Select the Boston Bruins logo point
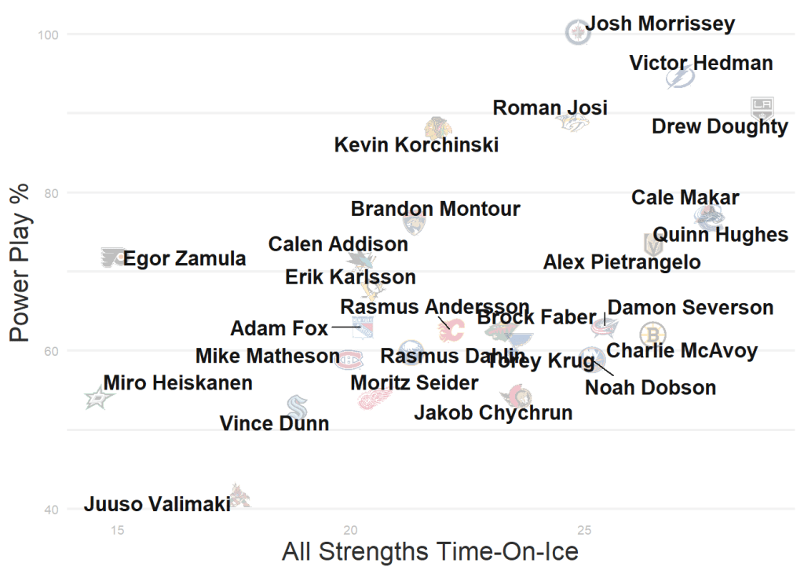 click(652, 334)
